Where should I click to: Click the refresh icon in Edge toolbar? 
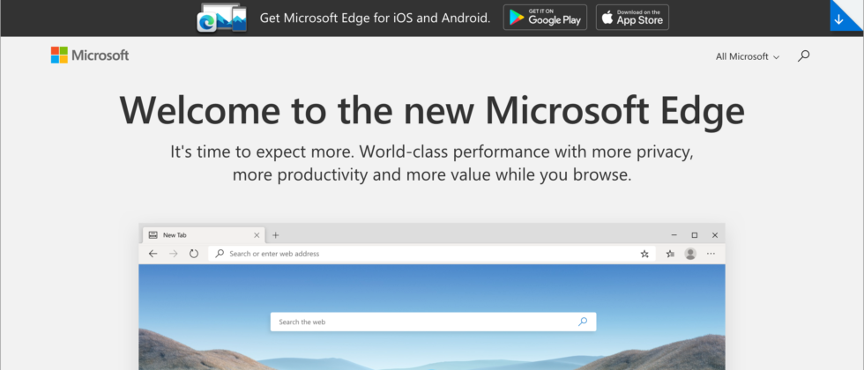(x=194, y=254)
